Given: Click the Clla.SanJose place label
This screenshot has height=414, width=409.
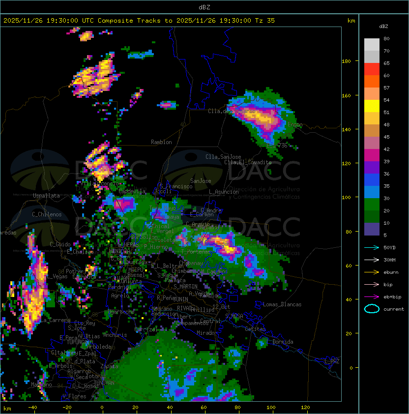Looking at the screenshot, I should 223,157.
